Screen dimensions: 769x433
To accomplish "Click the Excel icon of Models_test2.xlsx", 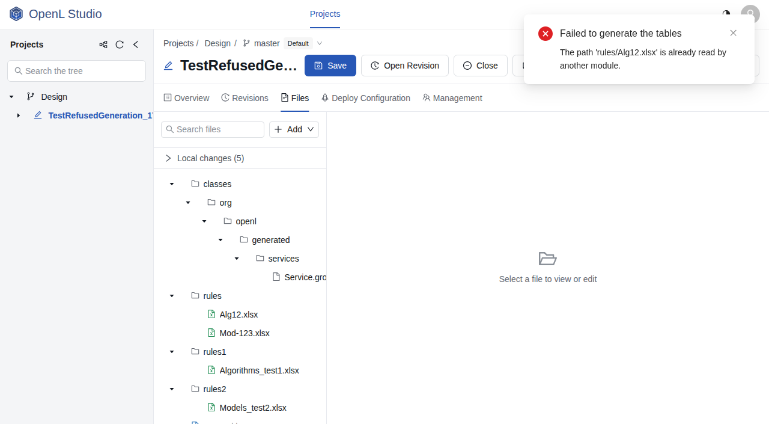I will 211,407.
